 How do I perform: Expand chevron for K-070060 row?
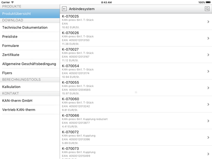pos(208,104)
